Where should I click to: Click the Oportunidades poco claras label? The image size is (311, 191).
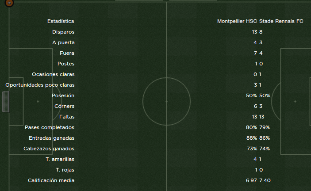tap(40, 85)
